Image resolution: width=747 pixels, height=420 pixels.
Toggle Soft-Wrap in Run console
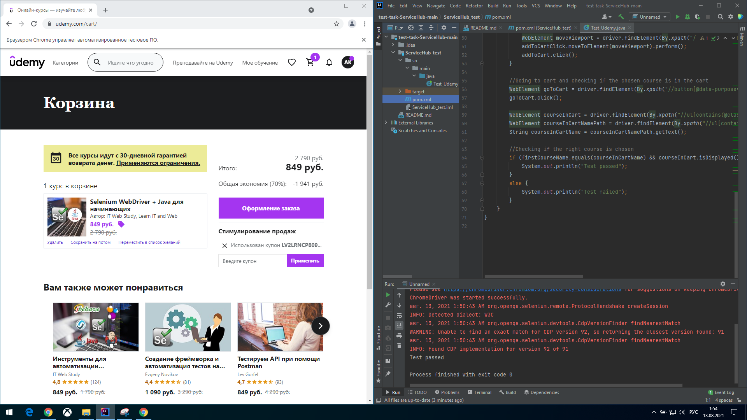pyautogui.click(x=399, y=315)
